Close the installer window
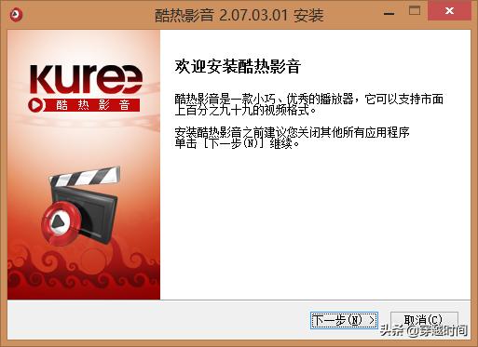This screenshot has width=478, height=347. (x=449, y=11)
